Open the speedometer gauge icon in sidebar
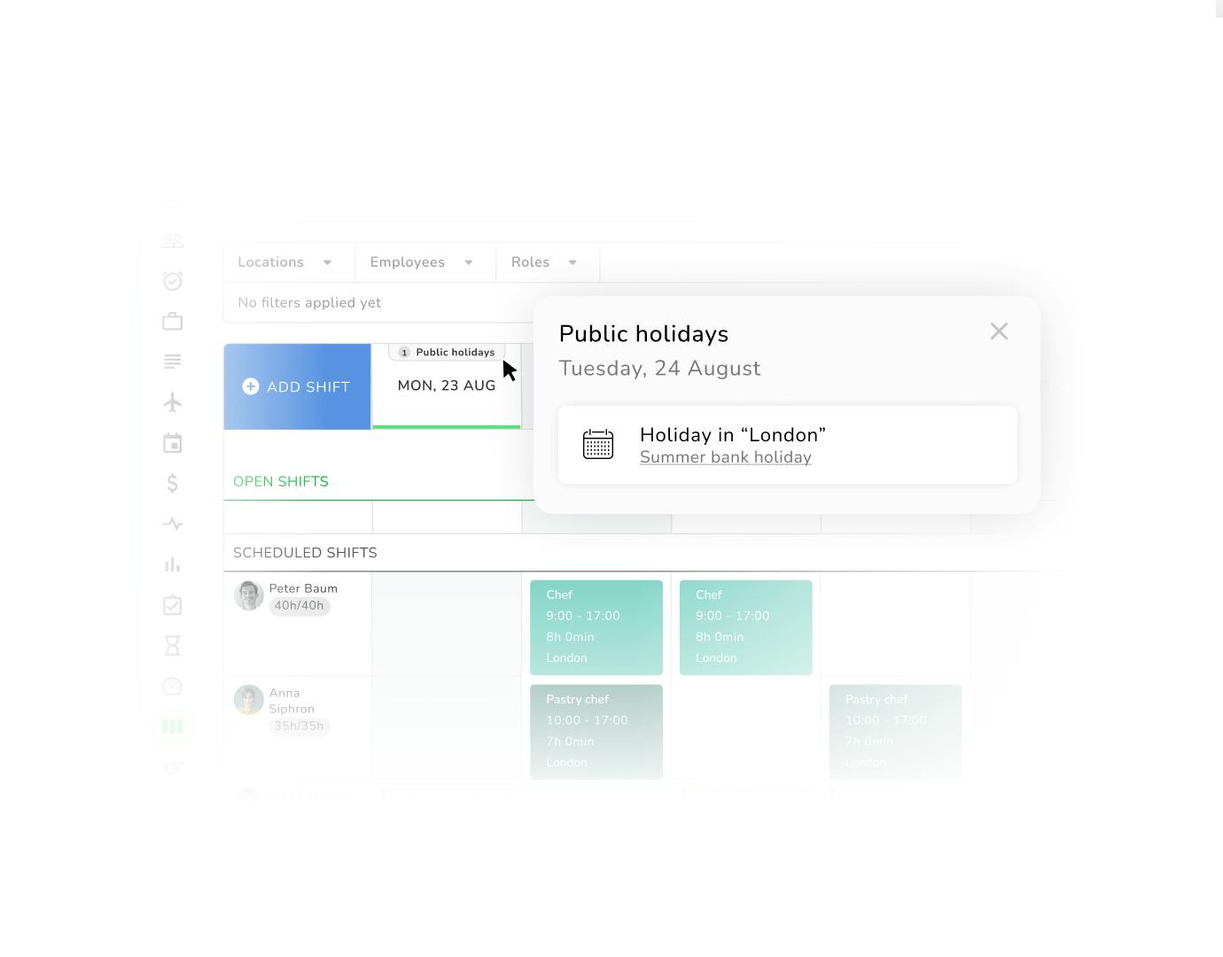This screenshot has height=957, width=1223. pos(173,687)
